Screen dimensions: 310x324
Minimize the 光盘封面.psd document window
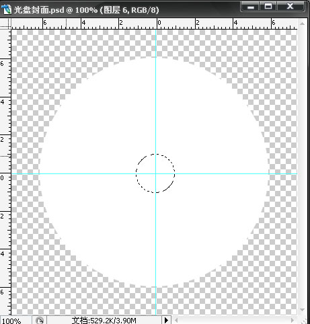tap(251, 7)
